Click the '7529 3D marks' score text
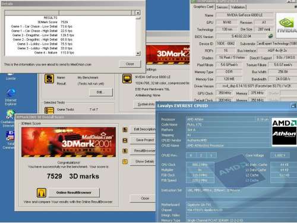Screen dimensions: 297x223 [x=73, y=176]
